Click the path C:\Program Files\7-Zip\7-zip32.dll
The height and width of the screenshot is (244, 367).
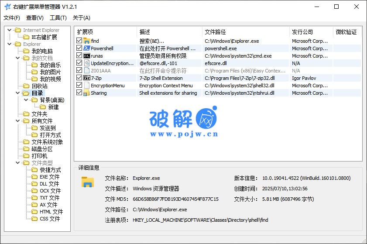(240, 78)
